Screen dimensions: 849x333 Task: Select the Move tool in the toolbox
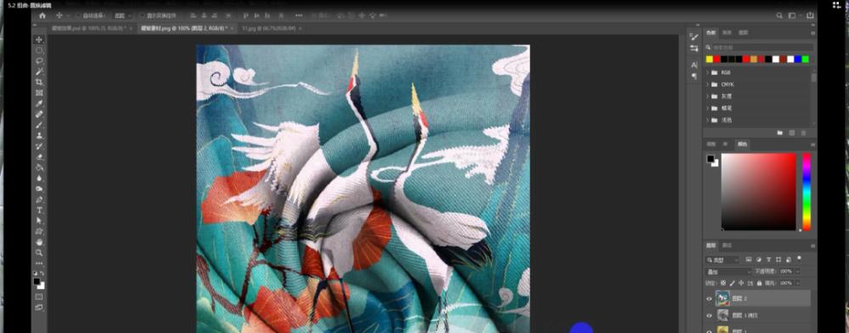pos(39,40)
